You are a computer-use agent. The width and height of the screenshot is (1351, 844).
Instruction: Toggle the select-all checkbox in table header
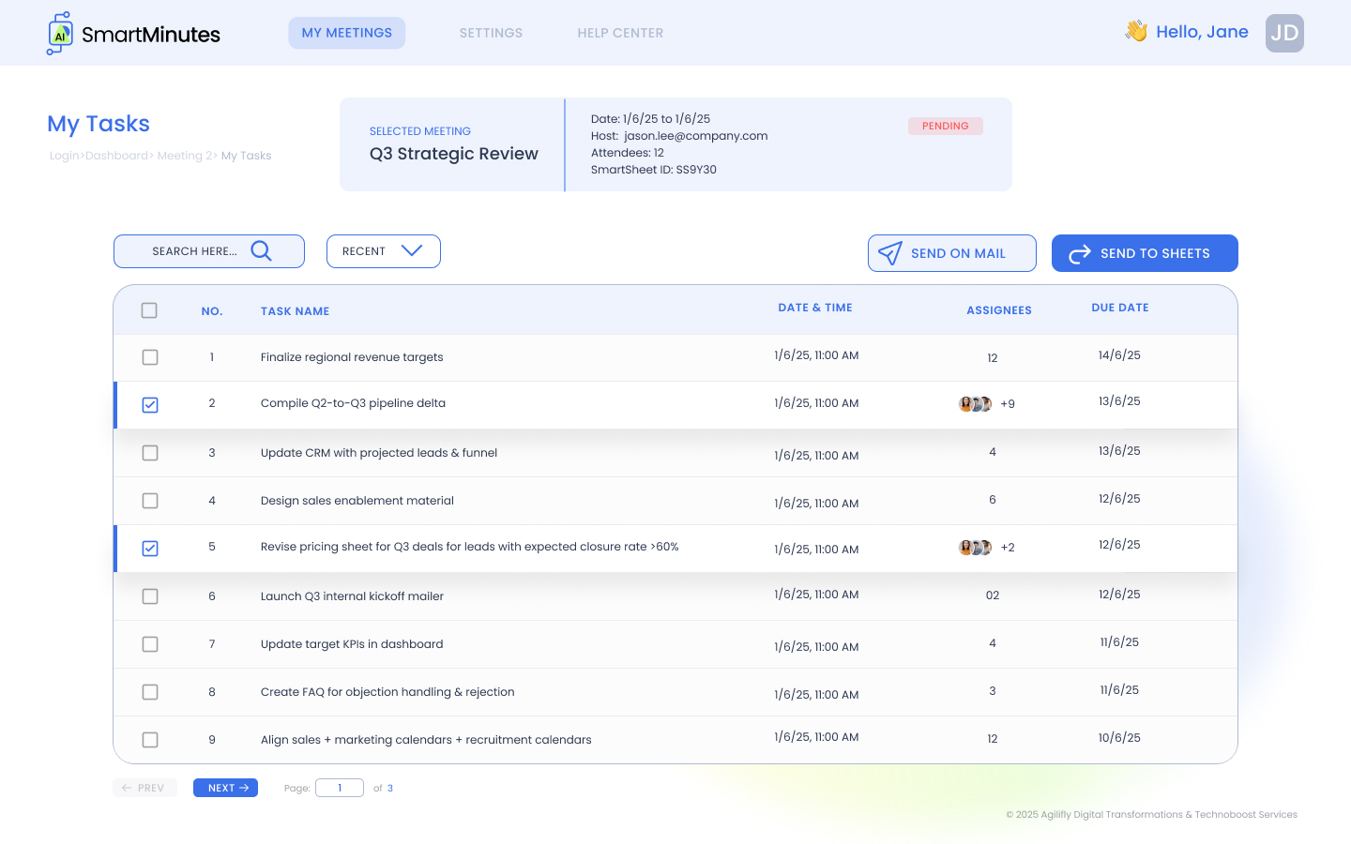pyautogui.click(x=149, y=310)
